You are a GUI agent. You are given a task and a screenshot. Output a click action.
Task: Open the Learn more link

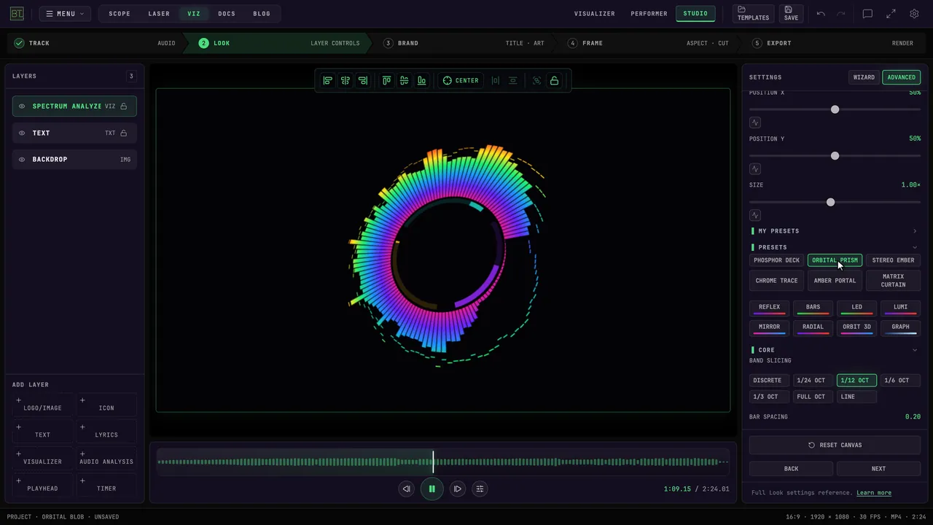(874, 493)
